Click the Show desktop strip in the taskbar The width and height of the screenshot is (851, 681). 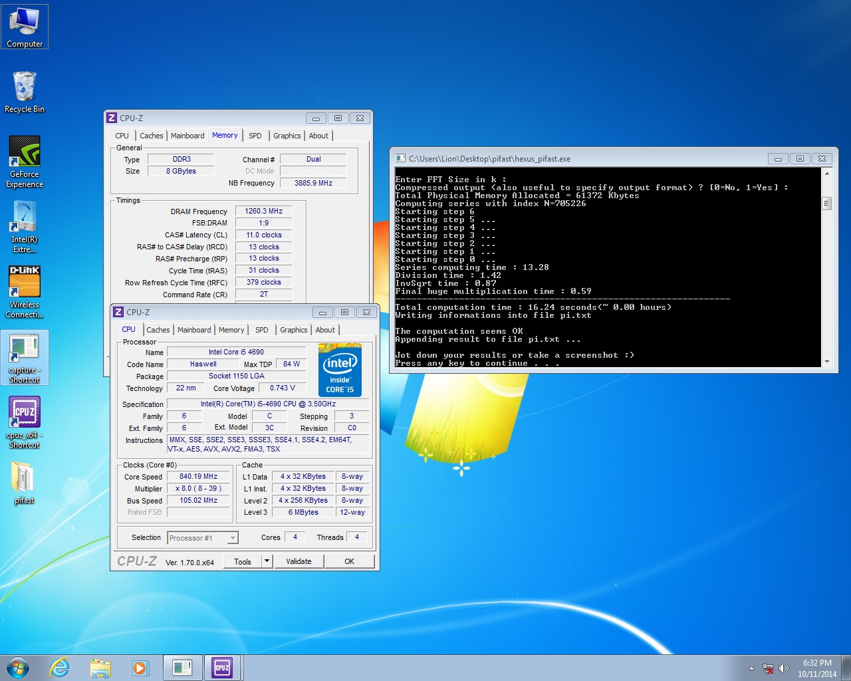click(x=846, y=668)
